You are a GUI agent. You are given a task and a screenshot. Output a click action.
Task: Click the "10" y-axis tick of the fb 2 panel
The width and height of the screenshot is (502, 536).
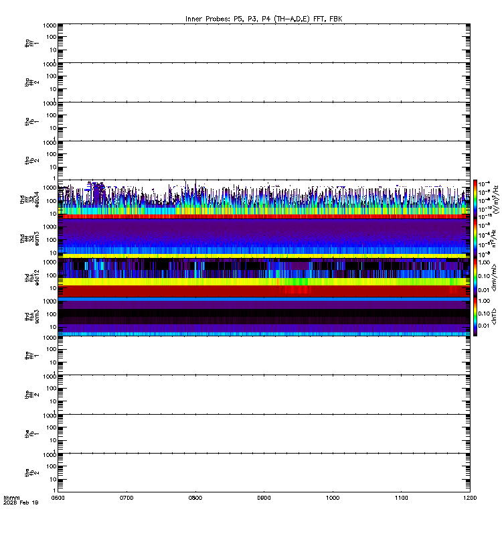tap(54, 480)
